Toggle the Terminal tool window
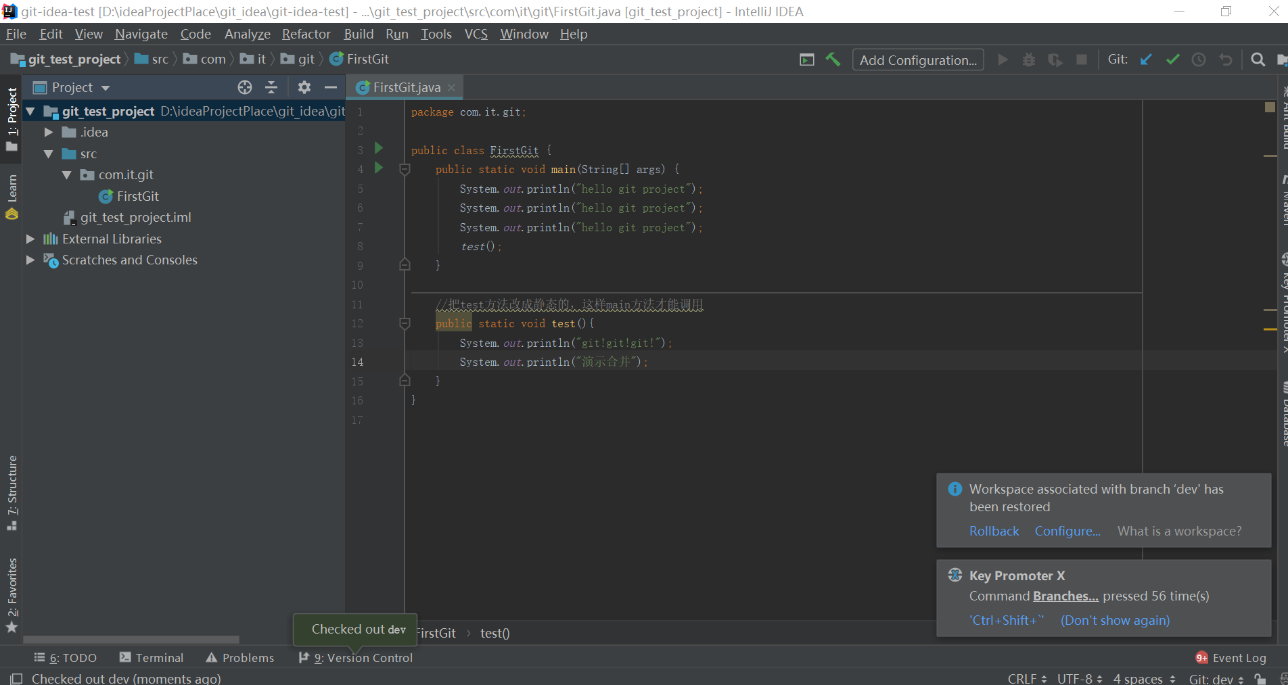The width and height of the screenshot is (1288, 685). 151,658
